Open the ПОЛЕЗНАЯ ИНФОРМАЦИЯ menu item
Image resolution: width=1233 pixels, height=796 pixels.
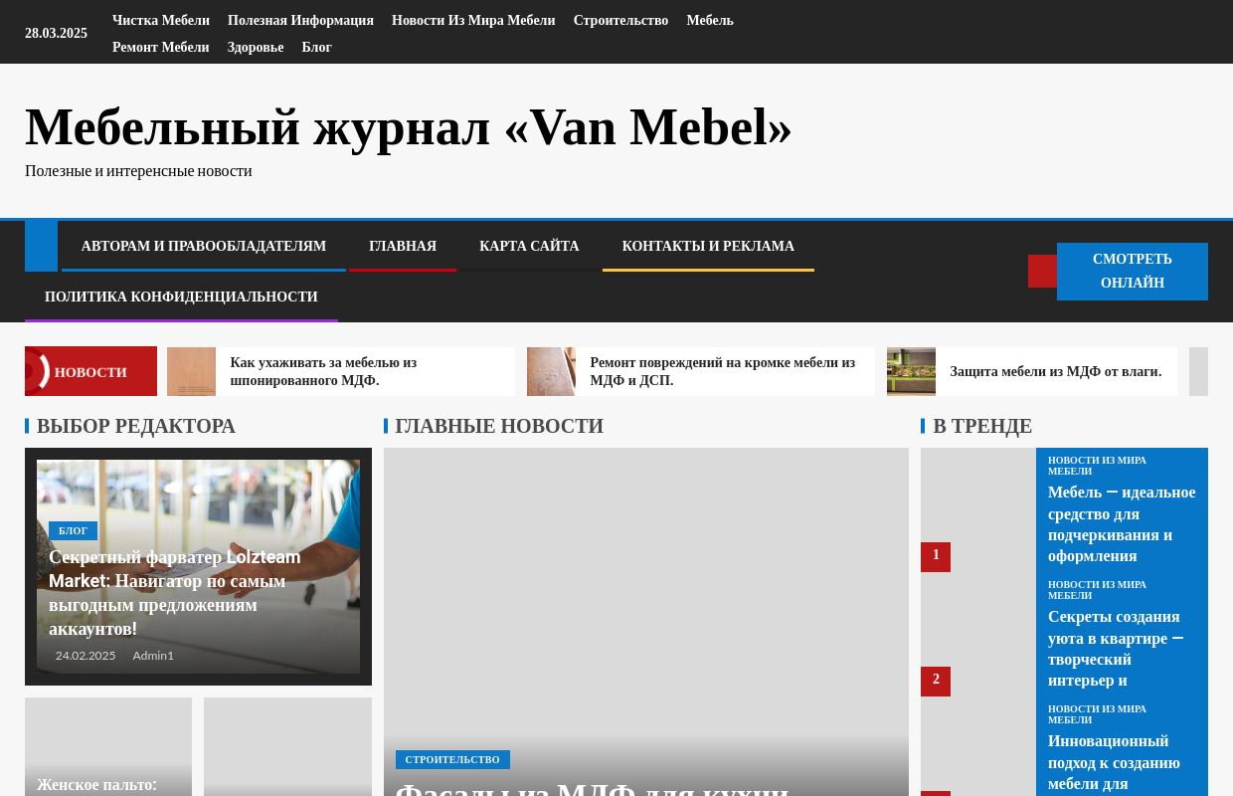tap(300, 20)
